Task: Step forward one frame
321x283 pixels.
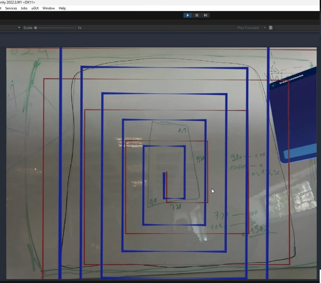Action: pos(205,15)
